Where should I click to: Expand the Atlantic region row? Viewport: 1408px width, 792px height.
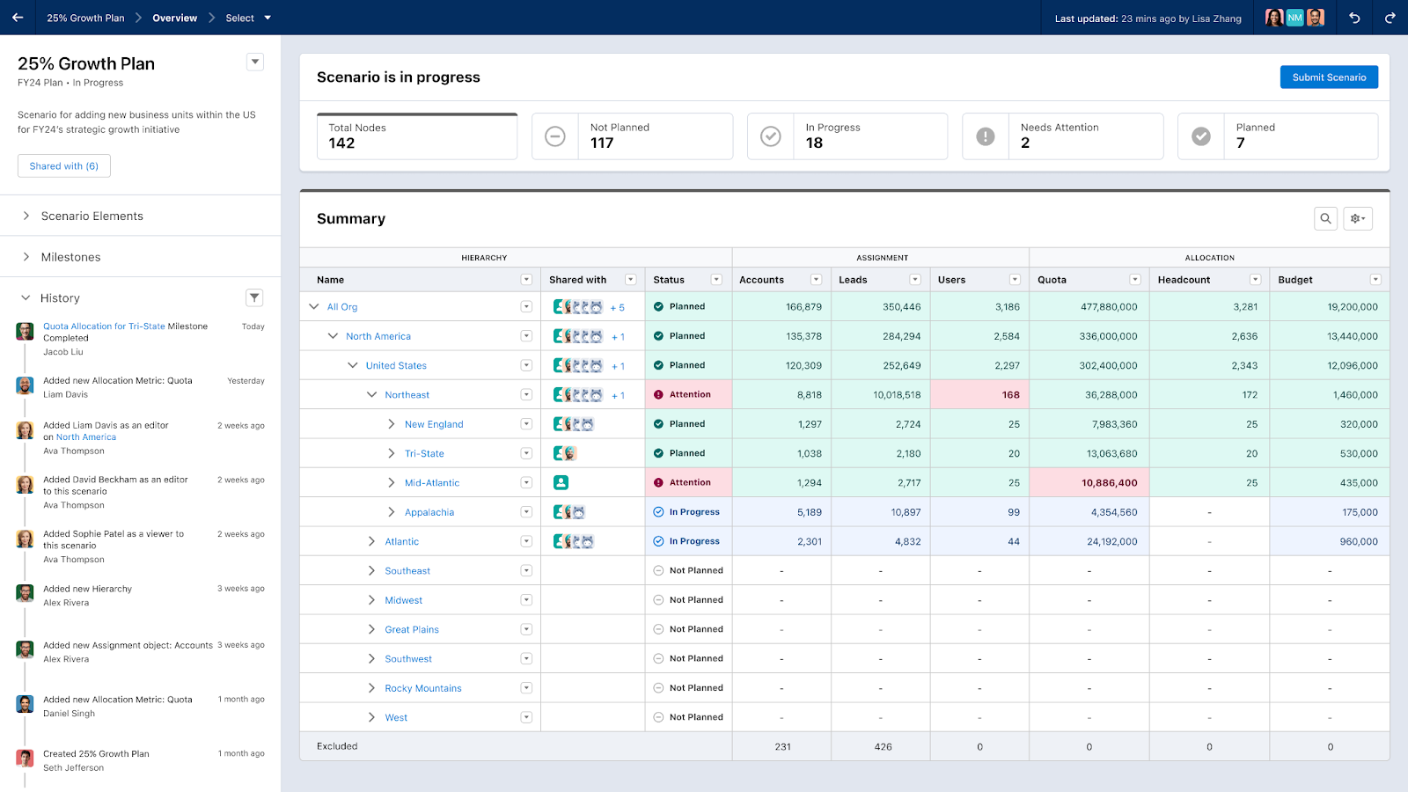coord(372,540)
